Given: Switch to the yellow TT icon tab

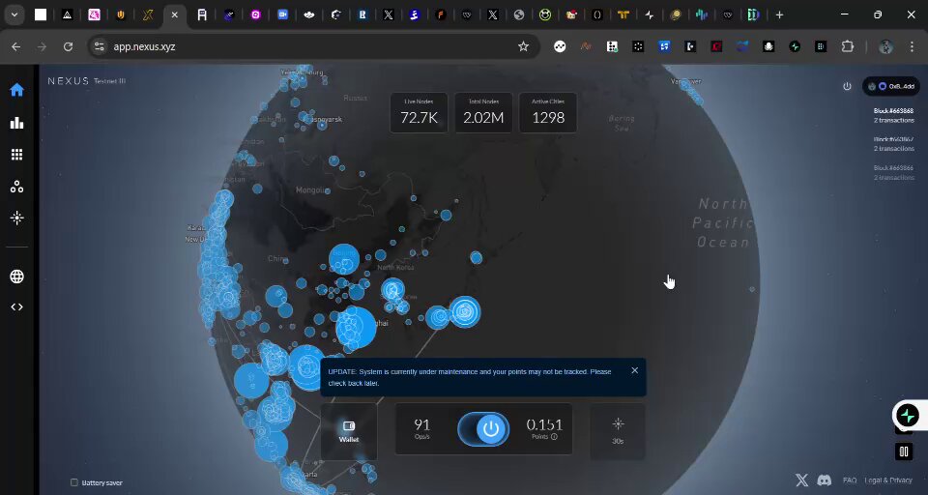Looking at the screenshot, I should (623, 15).
